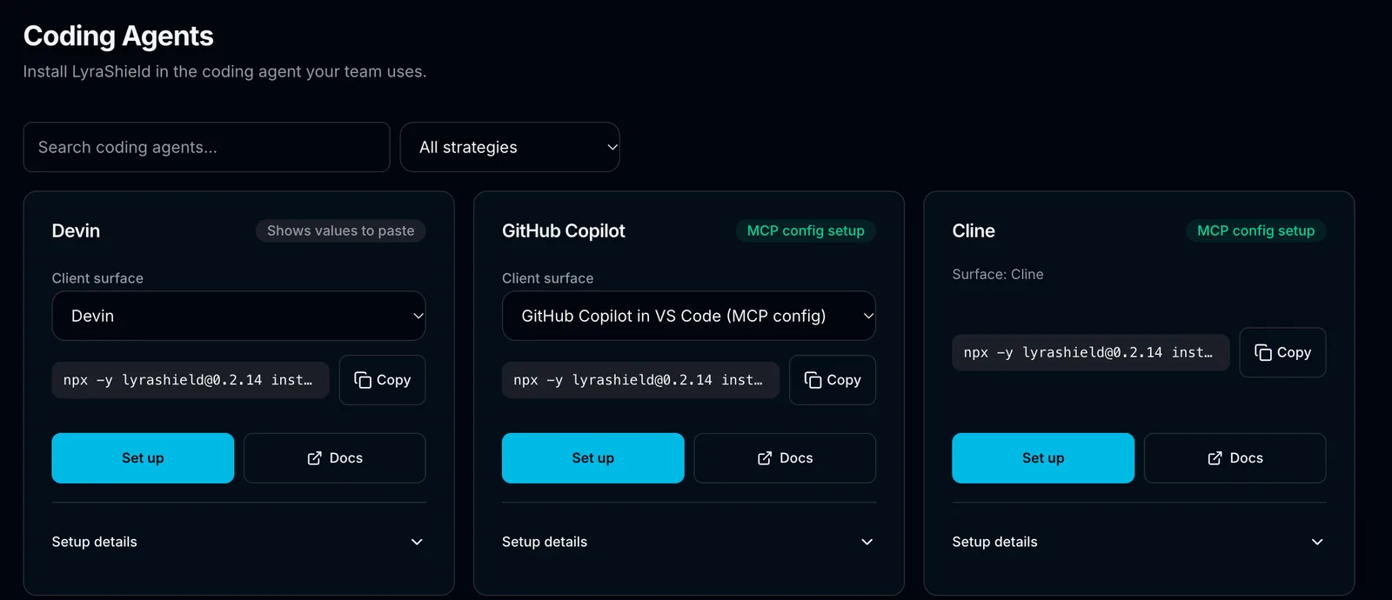The height and width of the screenshot is (600, 1392).
Task: Click the GitHub Copilot card title
Action: [564, 230]
